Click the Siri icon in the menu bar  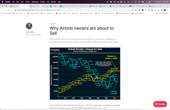tap(153, 2)
